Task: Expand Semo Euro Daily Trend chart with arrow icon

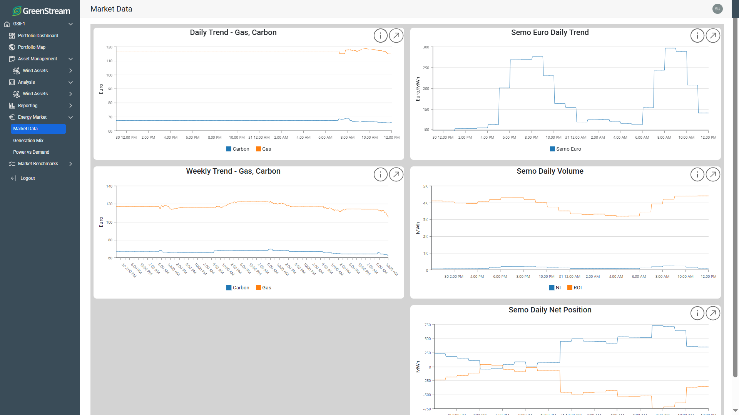Action: (713, 36)
